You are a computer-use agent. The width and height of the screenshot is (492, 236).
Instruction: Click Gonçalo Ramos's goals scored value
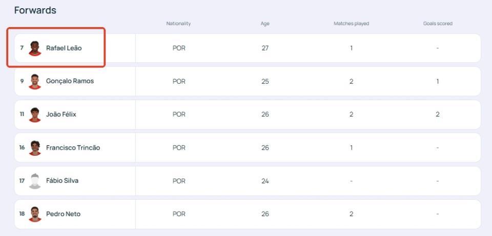[437, 81]
